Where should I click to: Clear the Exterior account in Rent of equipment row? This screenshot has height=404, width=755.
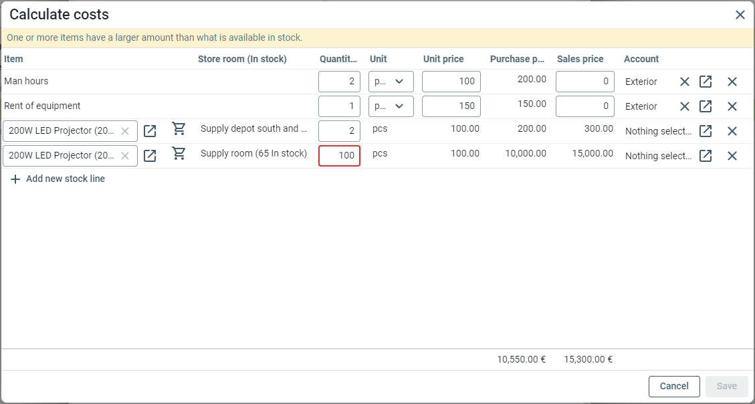685,106
